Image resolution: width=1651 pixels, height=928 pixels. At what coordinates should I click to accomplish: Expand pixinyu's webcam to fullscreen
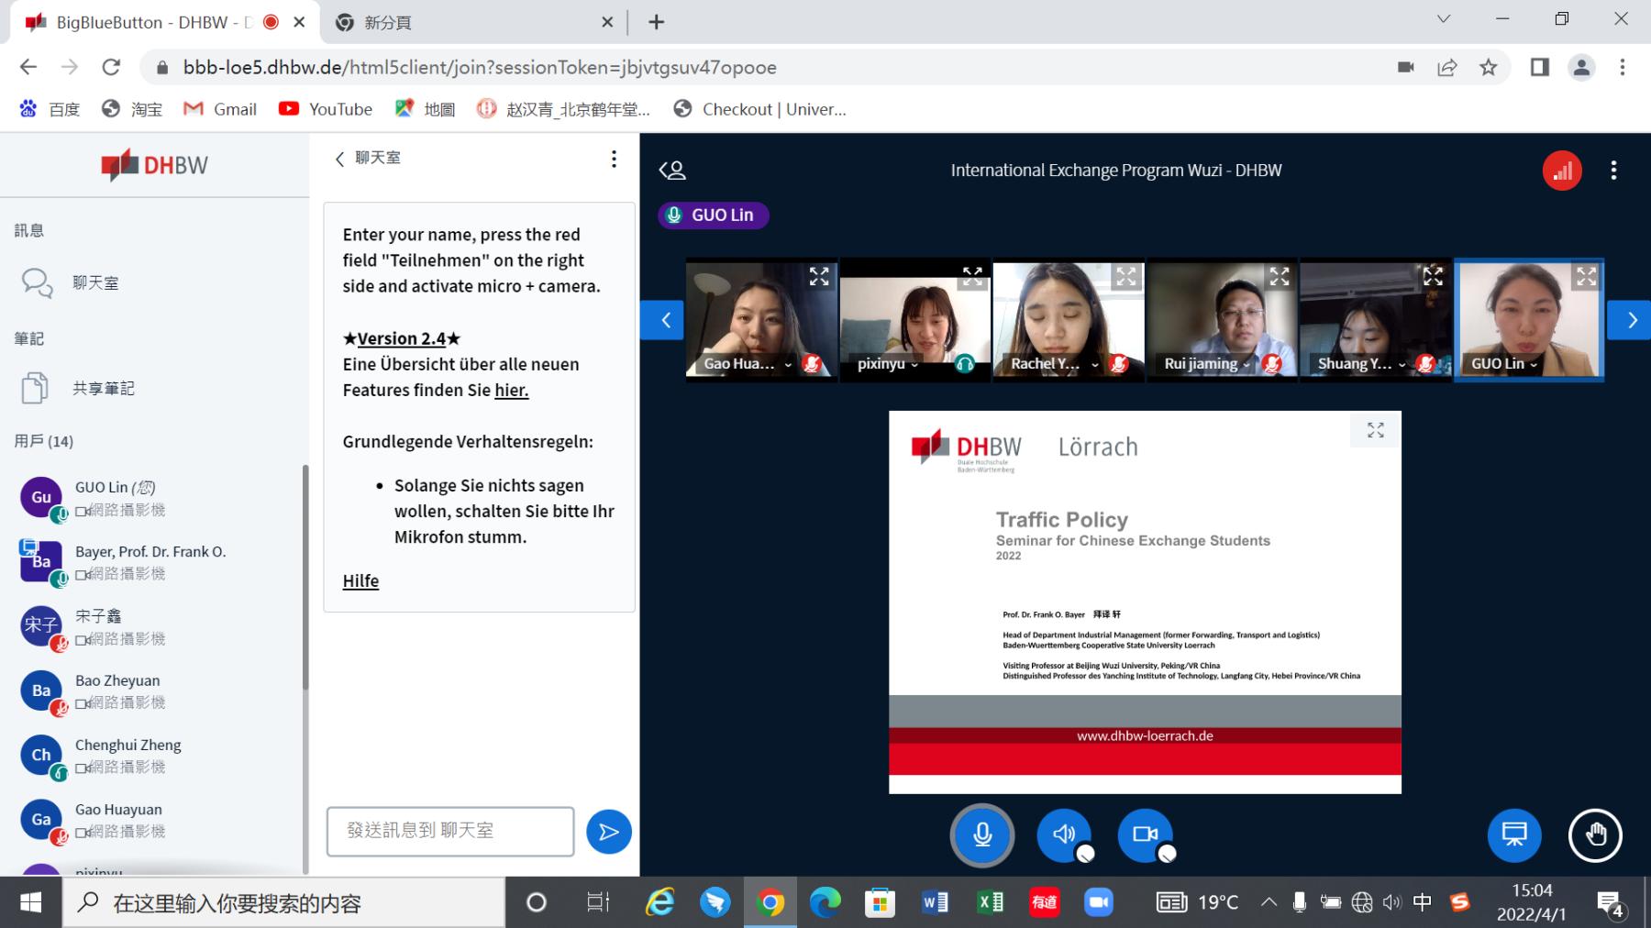point(972,275)
